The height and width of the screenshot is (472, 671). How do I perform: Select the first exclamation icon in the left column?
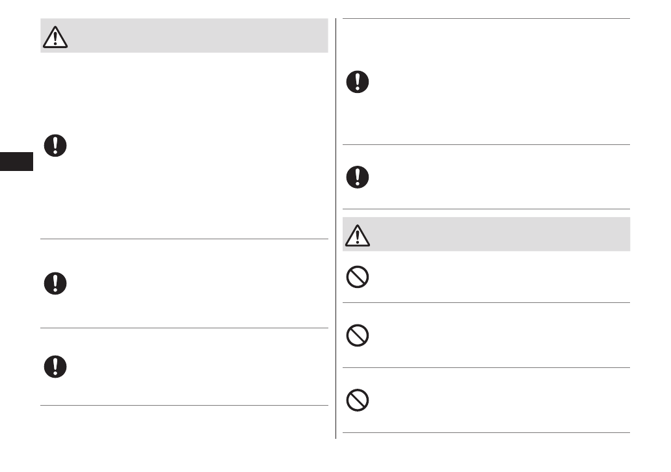[x=55, y=146]
